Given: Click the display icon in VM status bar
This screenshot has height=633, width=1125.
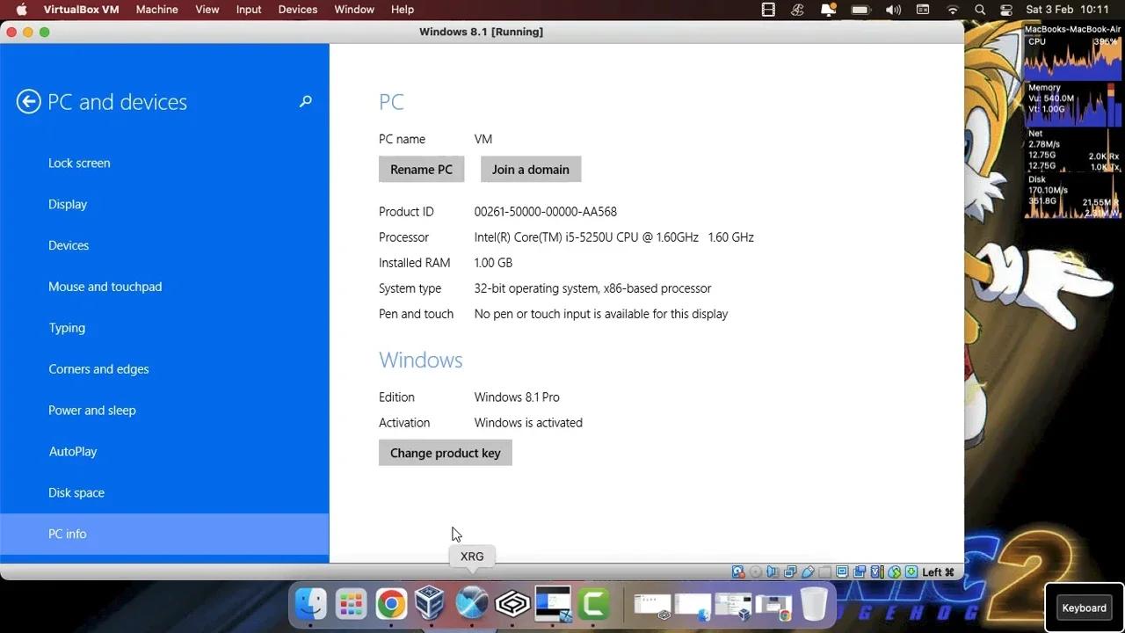Looking at the screenshot, I should click(842, 571).
